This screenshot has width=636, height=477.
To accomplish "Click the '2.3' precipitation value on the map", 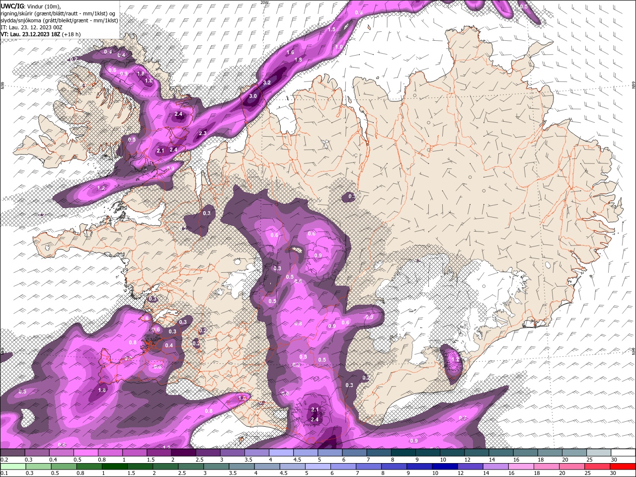I will pyautogui.click(x=203, y=133).
